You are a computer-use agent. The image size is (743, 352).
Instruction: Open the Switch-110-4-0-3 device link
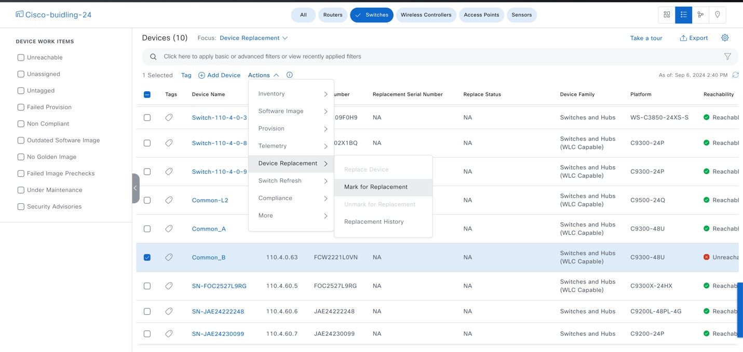(x=219, y=117)
